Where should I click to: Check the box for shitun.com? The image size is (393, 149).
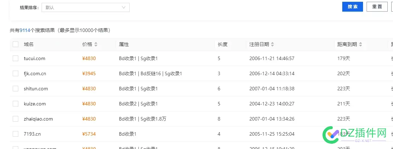pyautogui.click(x=16, y=89)
